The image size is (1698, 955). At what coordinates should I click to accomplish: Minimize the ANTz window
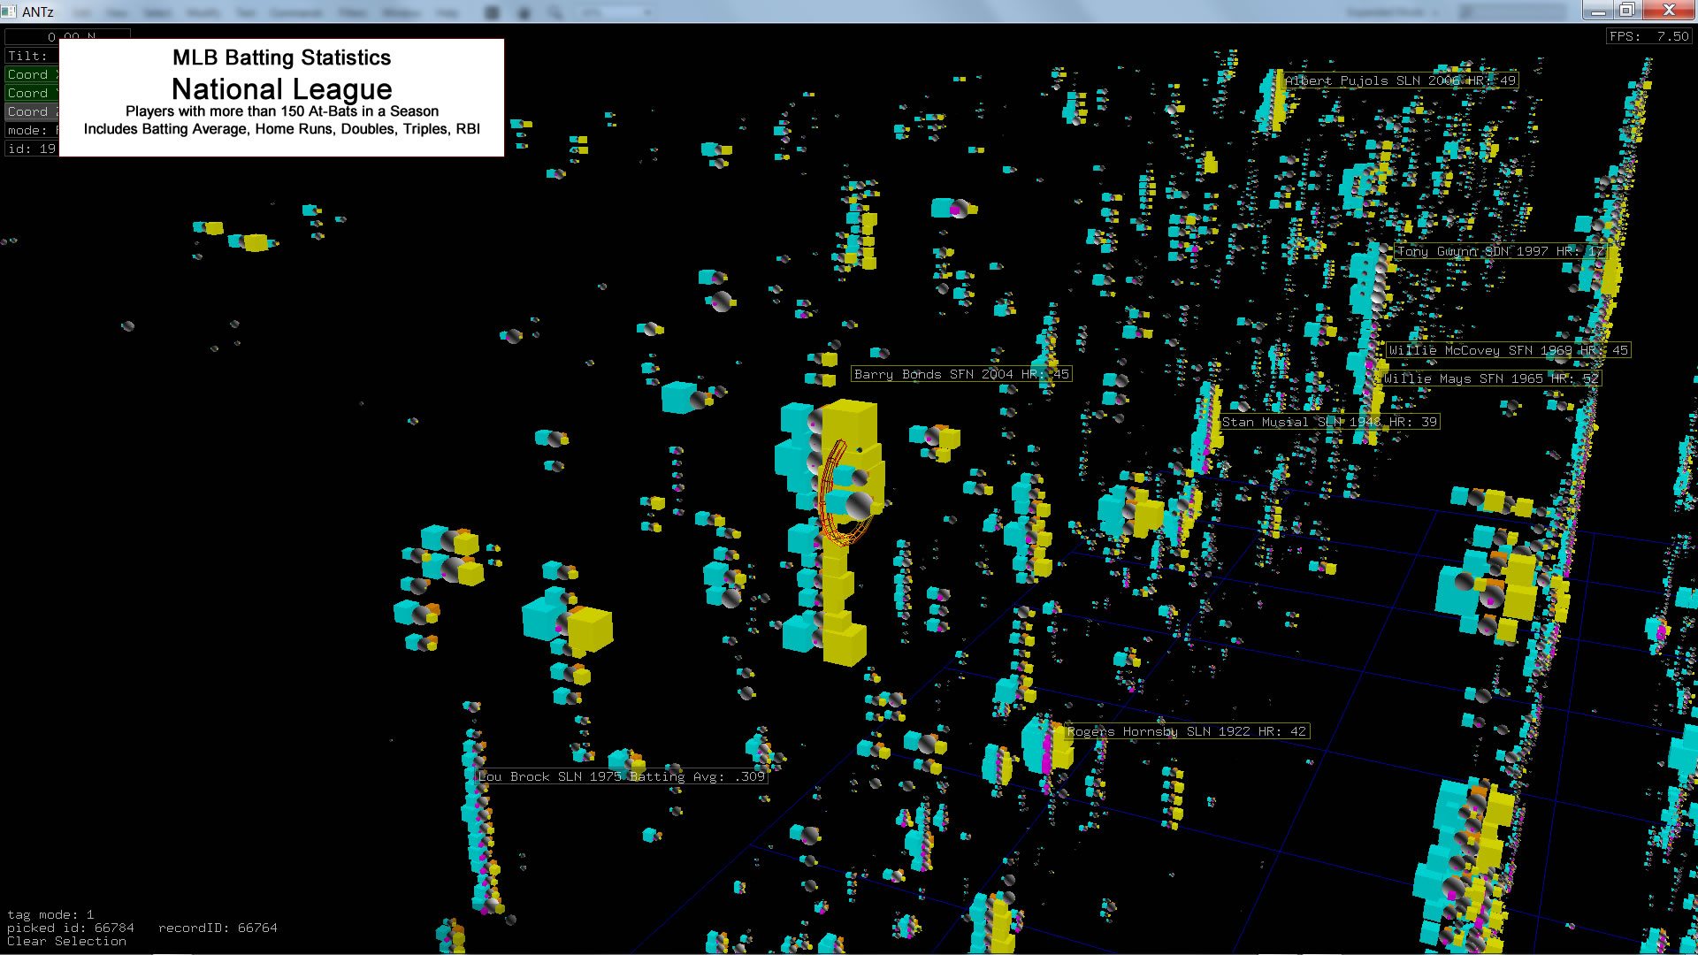pyautogui.click(x=1598, y=10)
